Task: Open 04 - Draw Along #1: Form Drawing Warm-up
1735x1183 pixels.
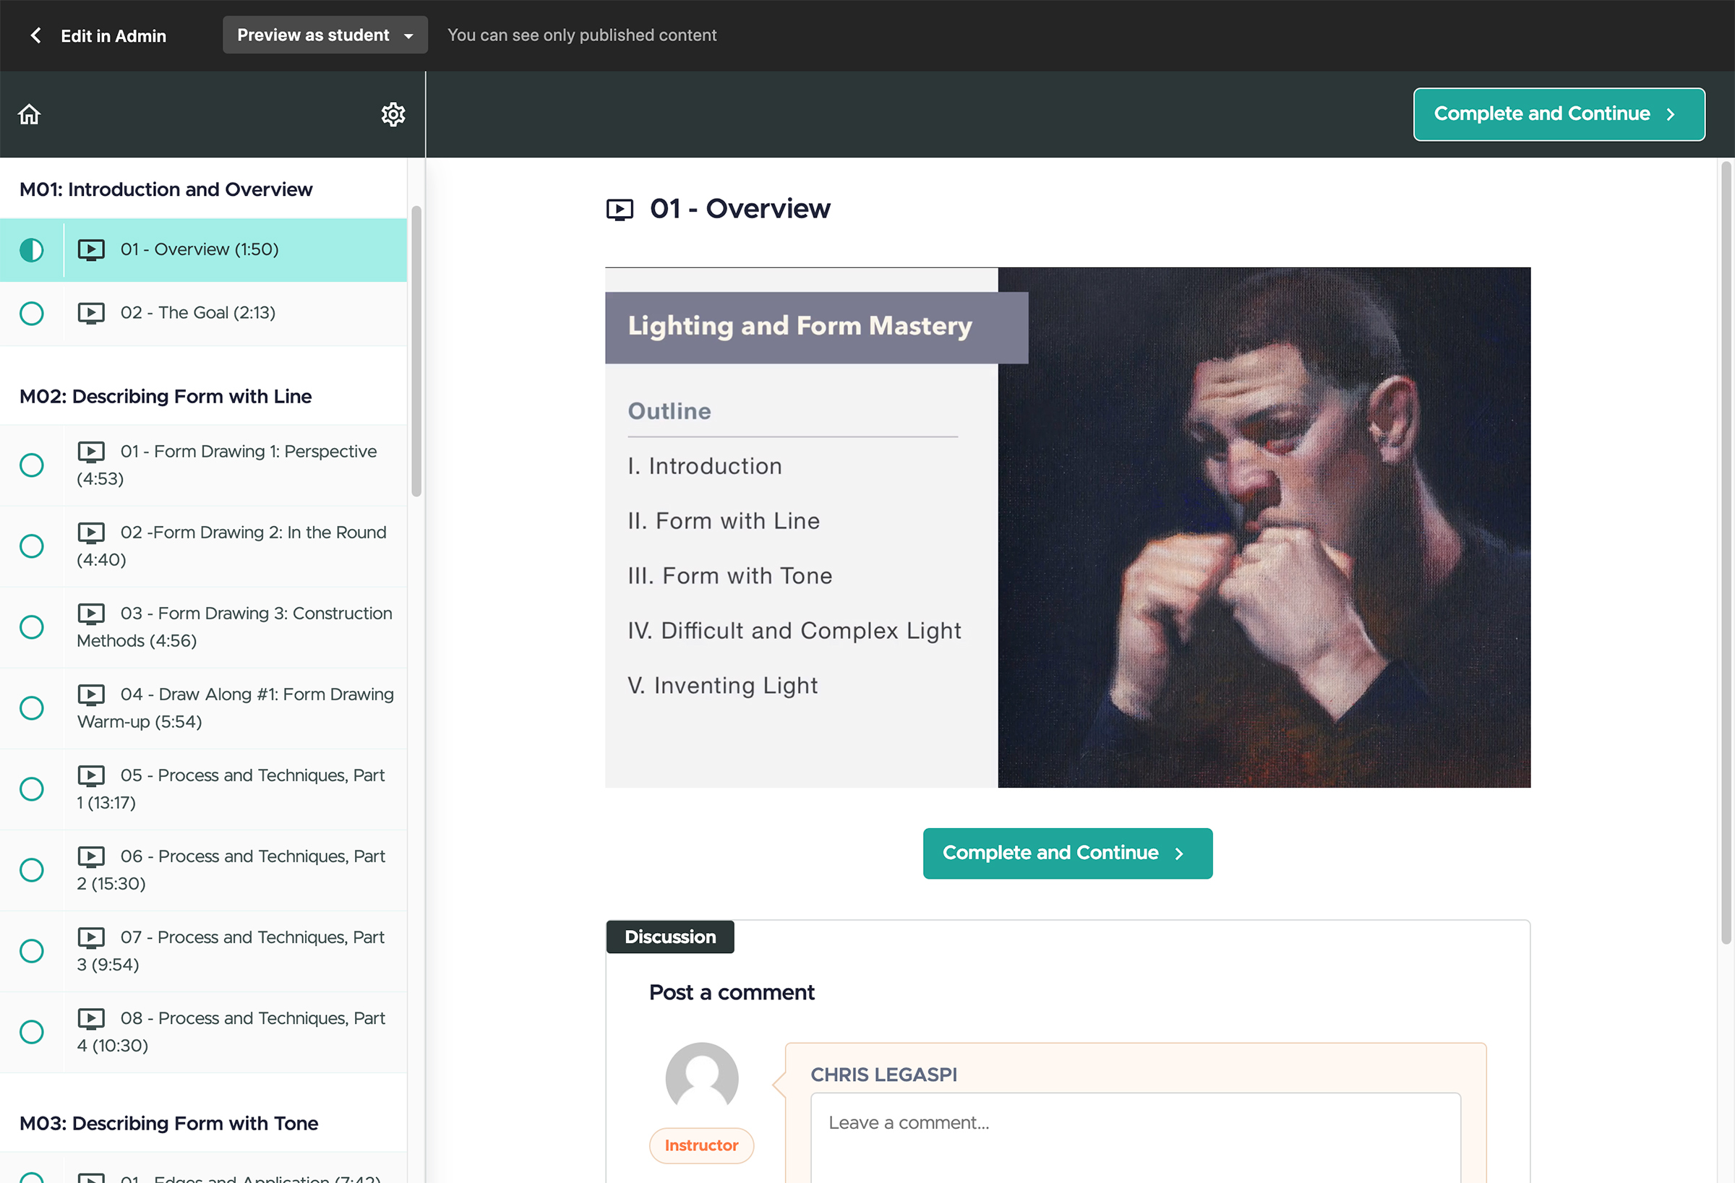Action: (203, 708)
